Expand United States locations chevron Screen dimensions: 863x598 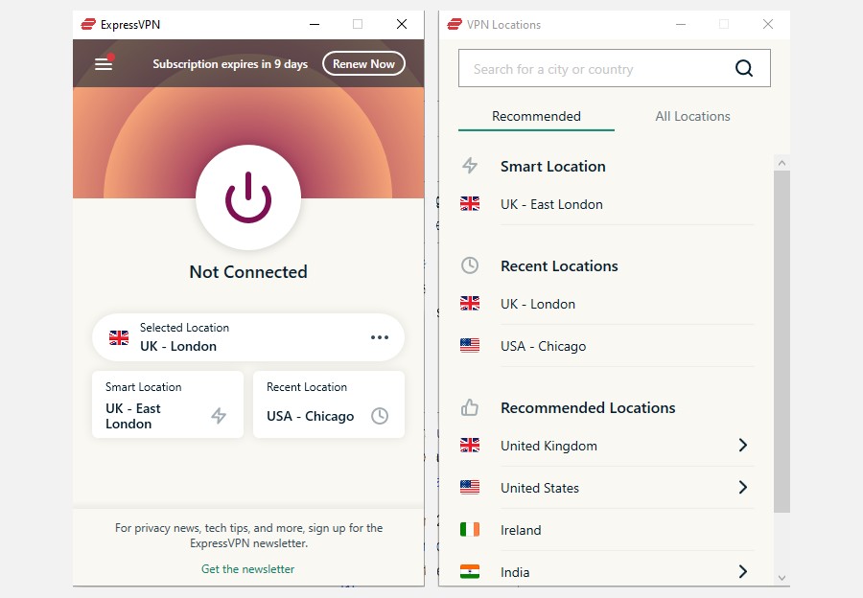click(742, 487)
